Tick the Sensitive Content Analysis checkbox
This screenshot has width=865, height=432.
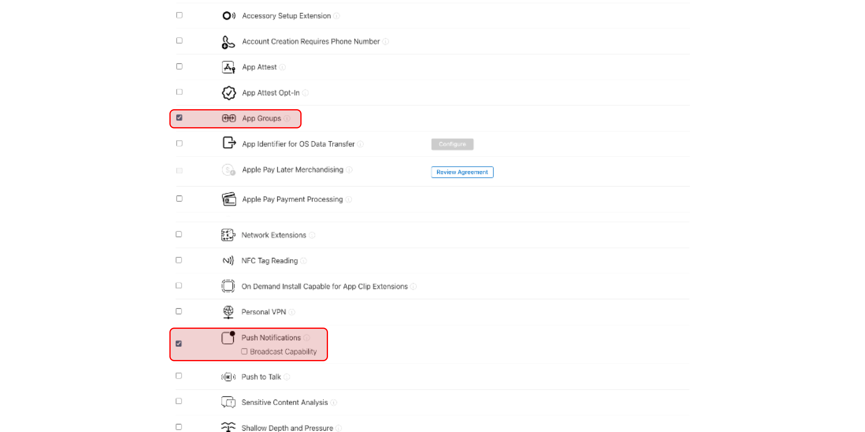(x=179, y=401)
